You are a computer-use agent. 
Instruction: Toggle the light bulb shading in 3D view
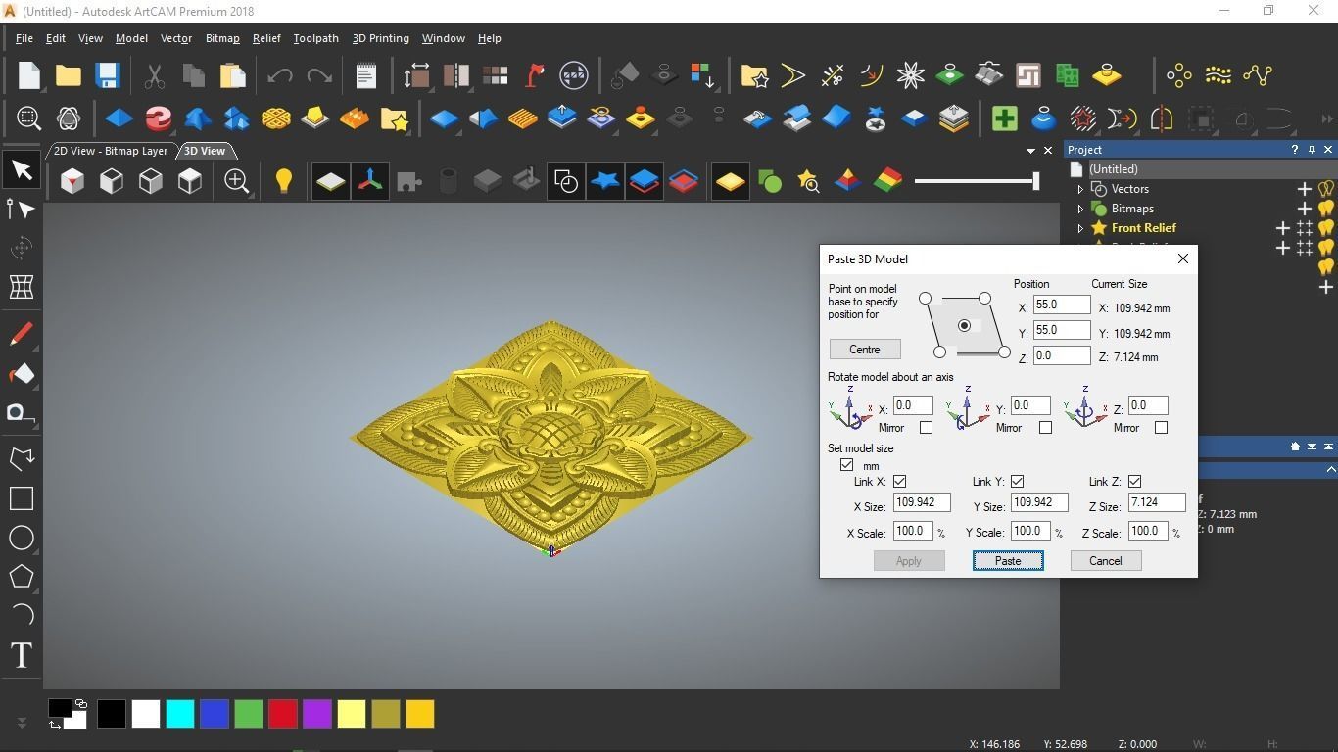pos(283,180)
